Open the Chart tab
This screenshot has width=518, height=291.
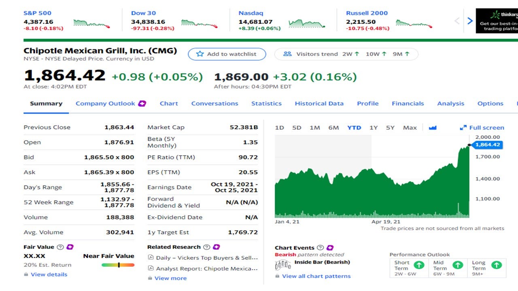tap(169, 103)
